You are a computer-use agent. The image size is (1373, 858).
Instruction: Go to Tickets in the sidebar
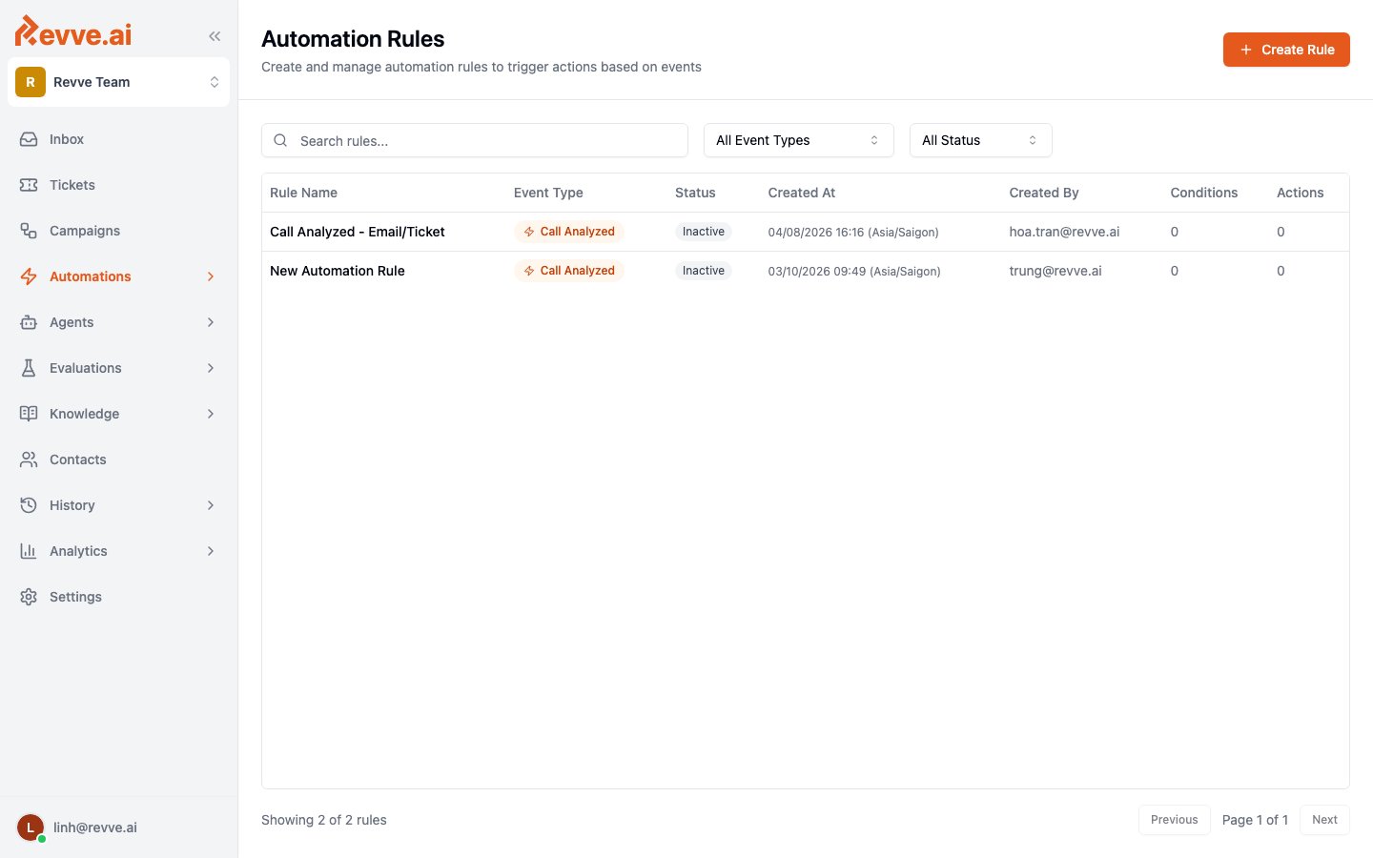point(118,185)
